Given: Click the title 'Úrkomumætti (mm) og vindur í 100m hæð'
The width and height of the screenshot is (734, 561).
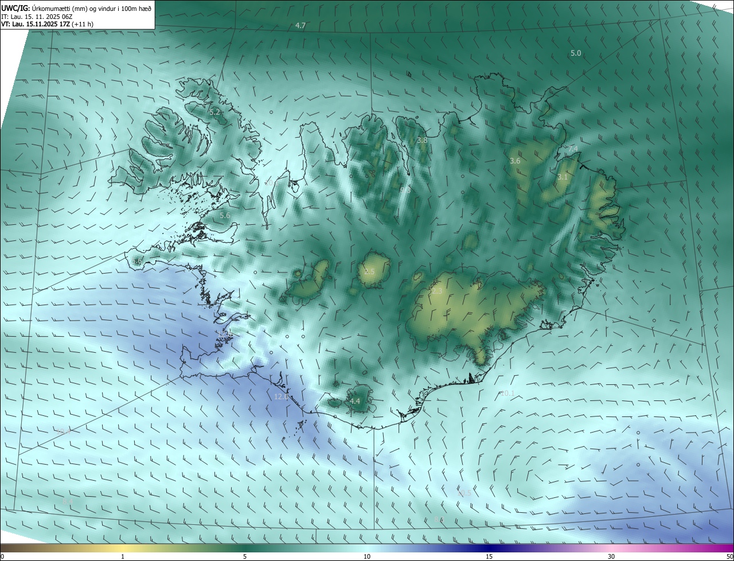Looking at the screenshot, I should click(x=93, y=8).
